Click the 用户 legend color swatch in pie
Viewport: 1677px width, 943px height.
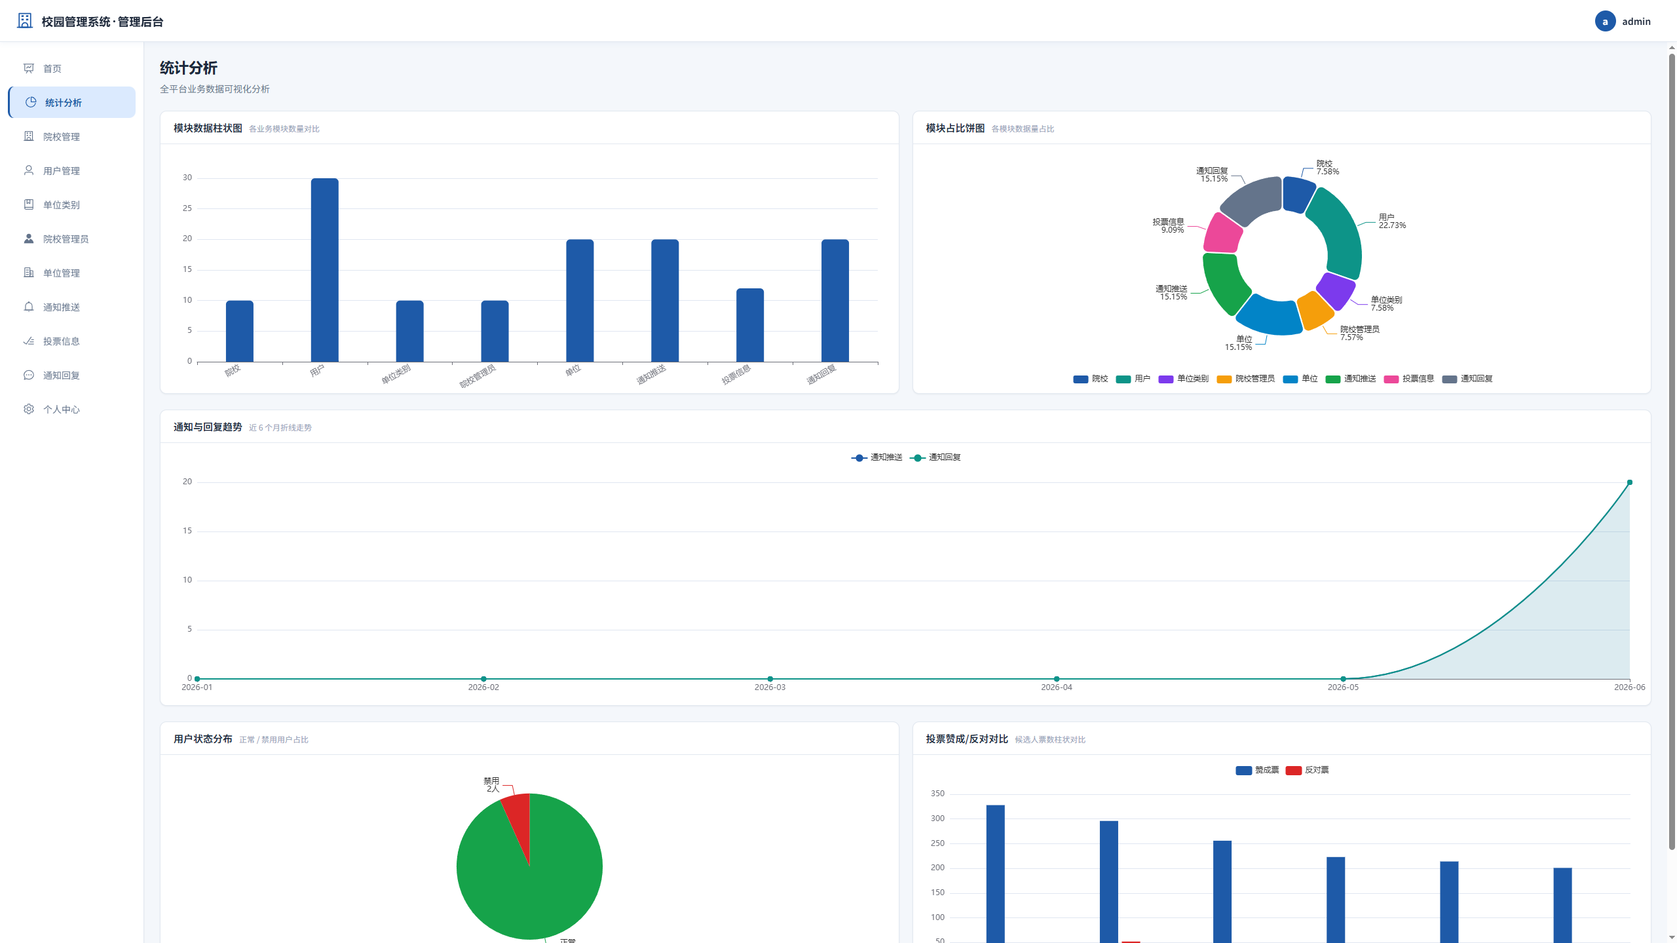(x=1123, y=379)
